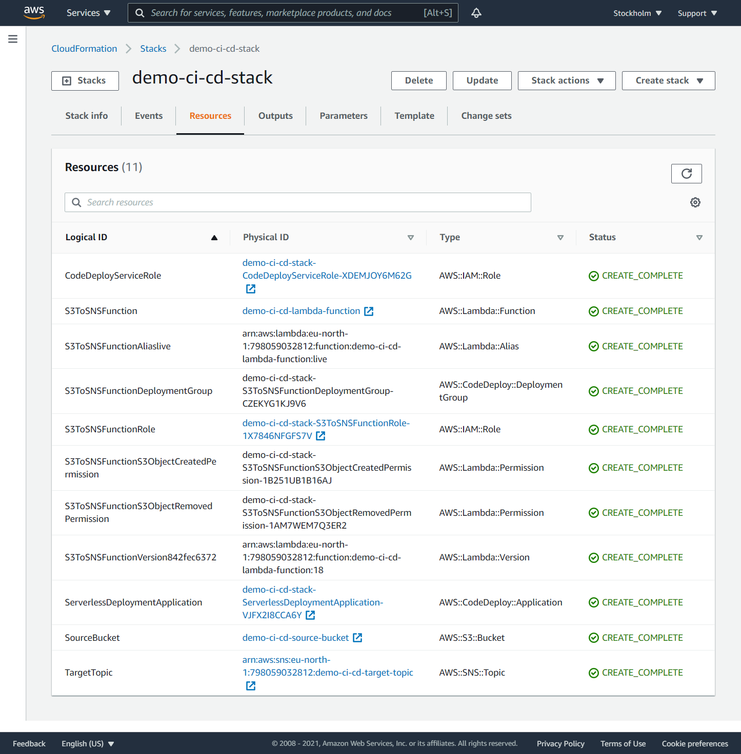Image resolution: width=741 pixels, height=754 pixels.
Task: Open the Support dropdown
Action: [x=697, y=13]
